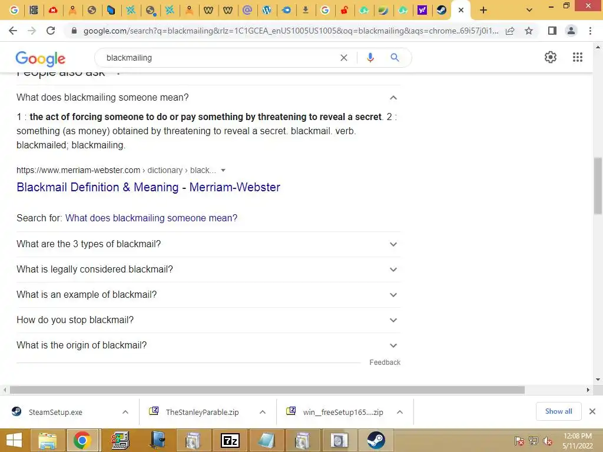Screen dimensions: 603x452
Task: Go back to the previous page
Action: [x=13, y=31]
